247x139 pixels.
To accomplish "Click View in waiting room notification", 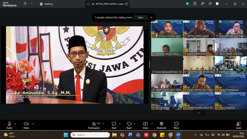I will (x=140, y=17).
